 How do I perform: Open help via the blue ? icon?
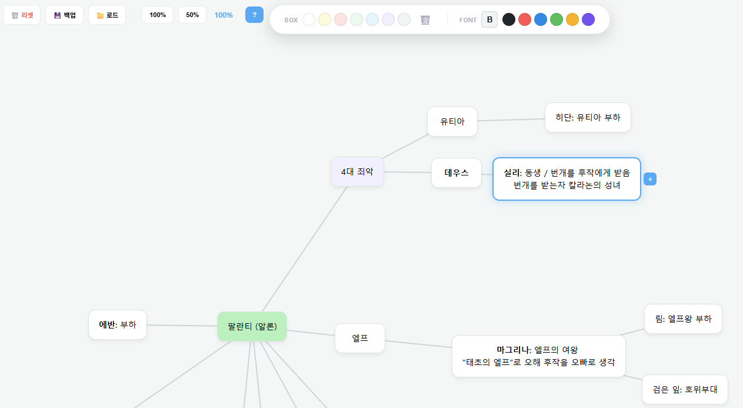(x=254, y=14)
